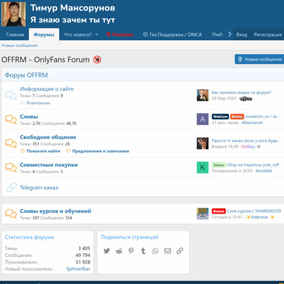Screen dimensions: 284x284
Task: Open the Premium tab
Action: pyautogui.click(x=120, y=35)
